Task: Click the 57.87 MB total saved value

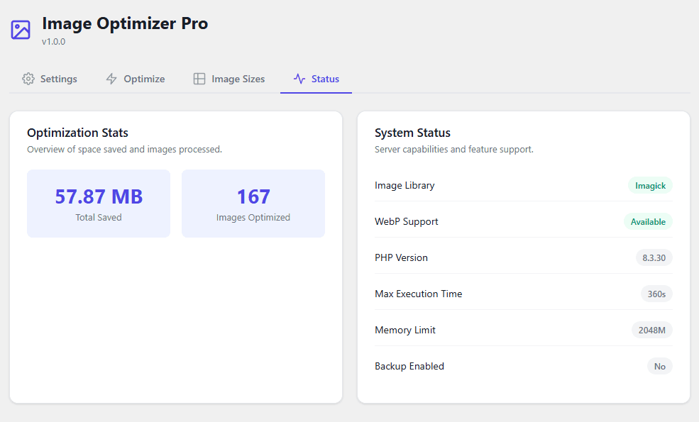Action: pyautogui.click(x=99, y=196)
